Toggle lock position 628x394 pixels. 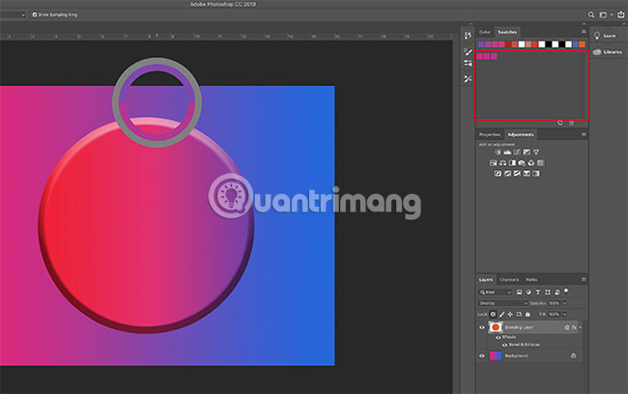[510, 314]
